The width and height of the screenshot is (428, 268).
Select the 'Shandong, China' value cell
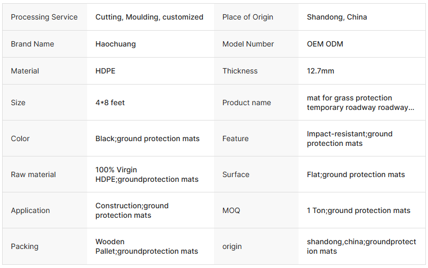tap(337, 17)
